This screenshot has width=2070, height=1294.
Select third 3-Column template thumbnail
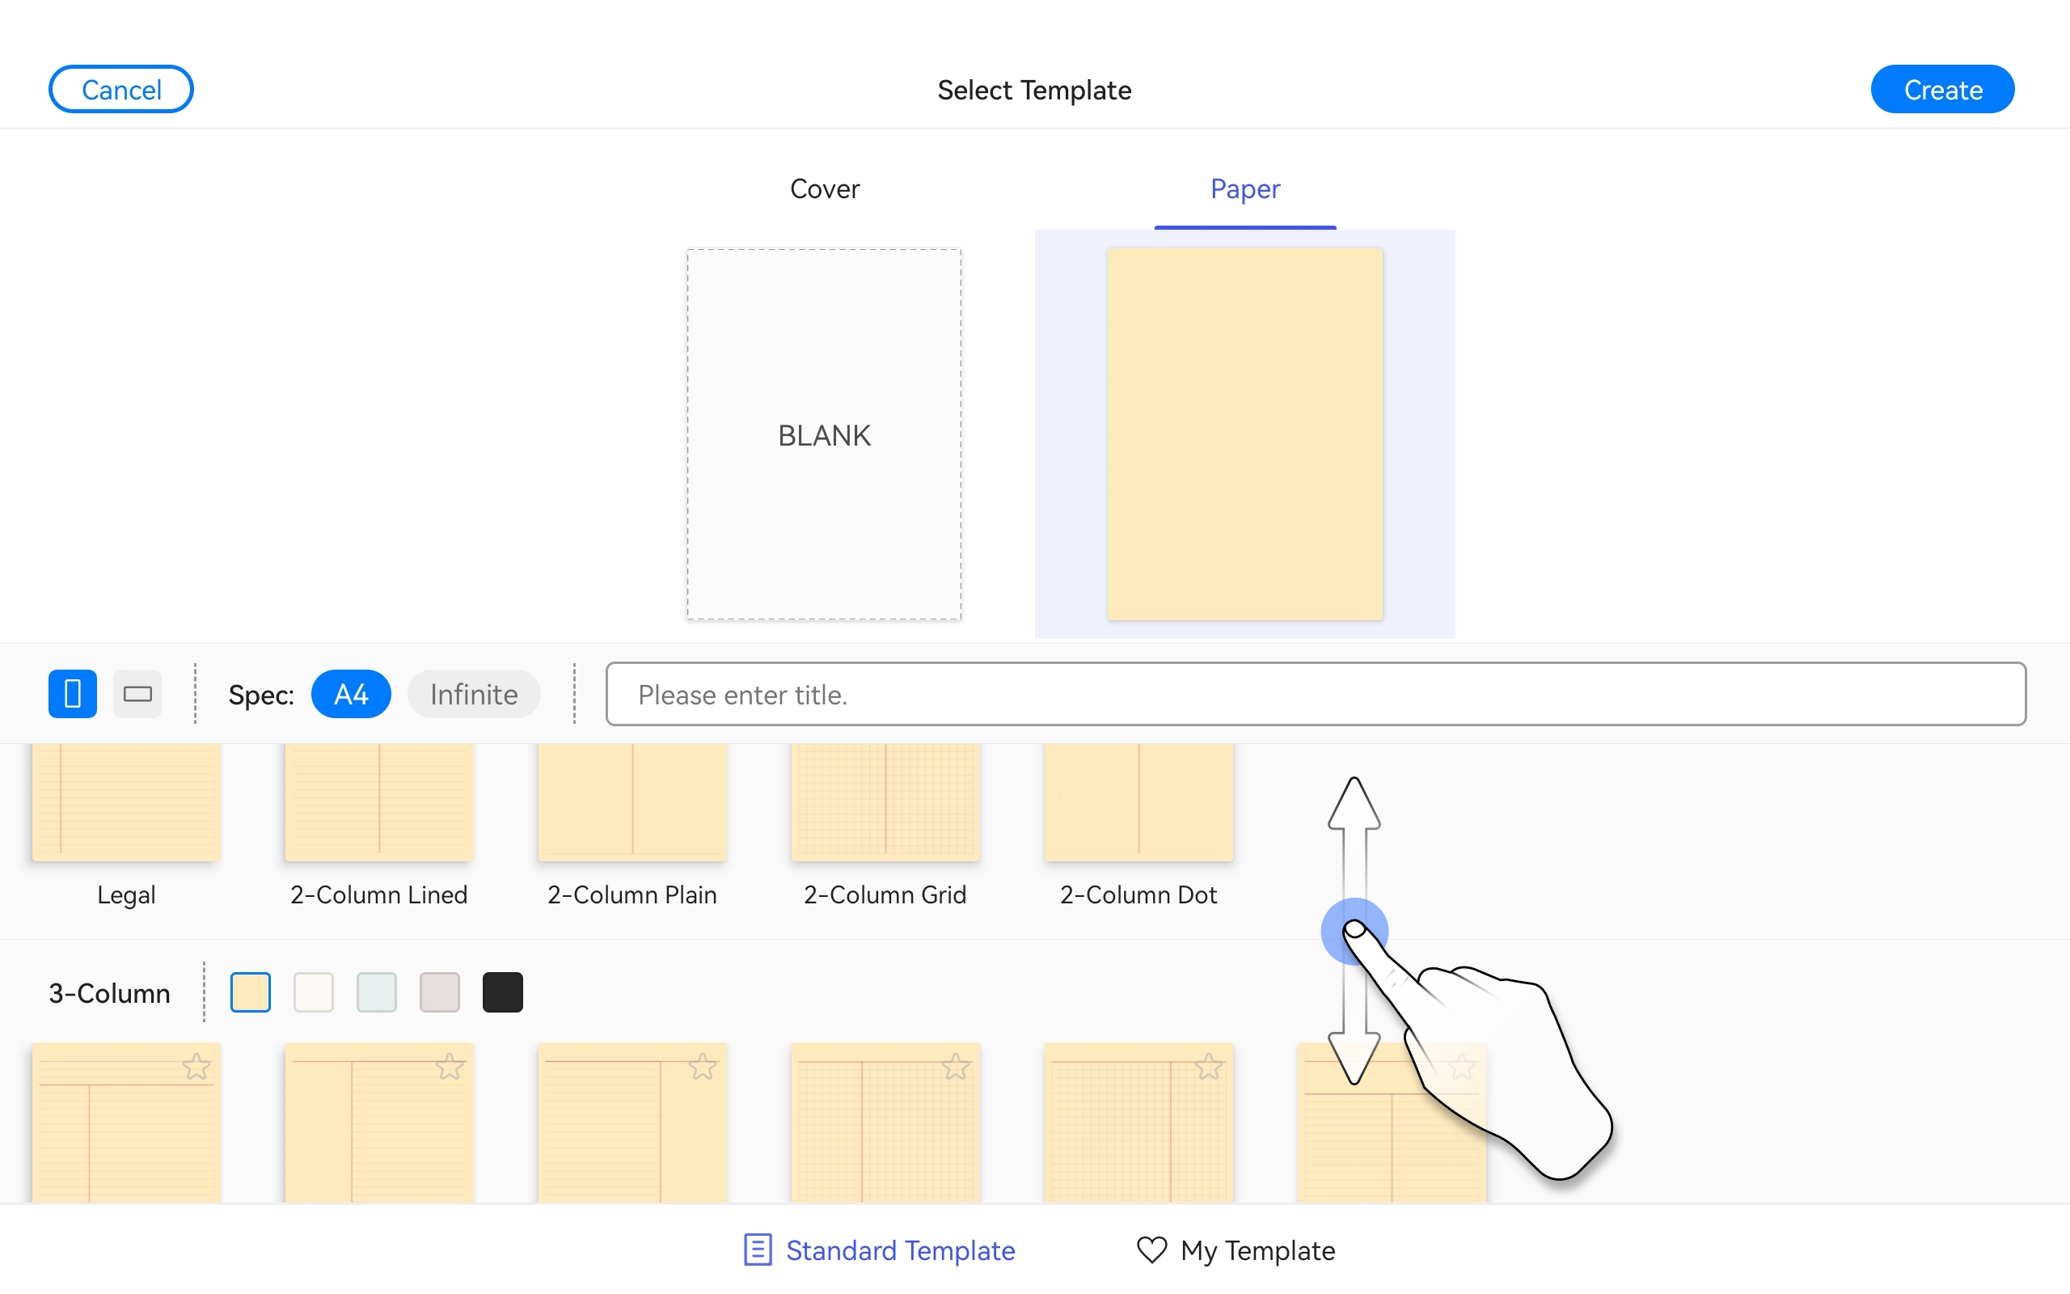click(x=632, y=1123)
